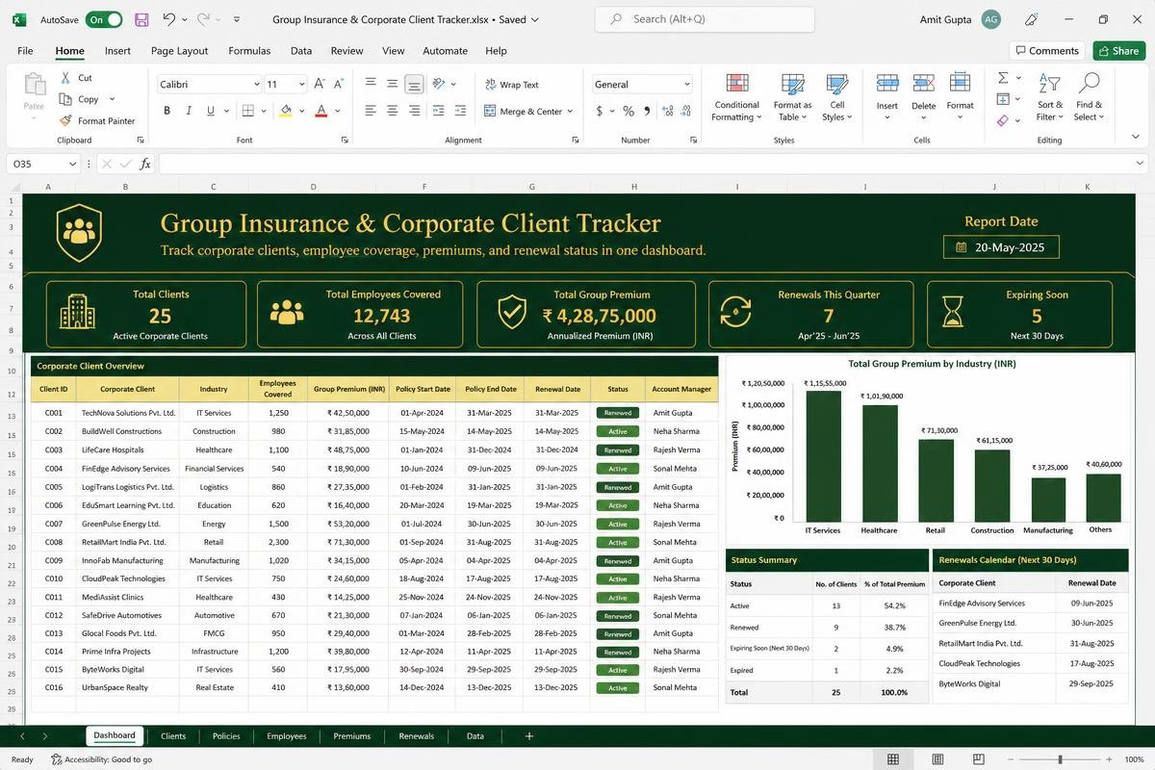Click the Share button
Screen dimensions: 1155x770
click(x=1117, y=51)
